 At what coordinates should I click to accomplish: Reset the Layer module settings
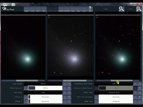point(38,9)
